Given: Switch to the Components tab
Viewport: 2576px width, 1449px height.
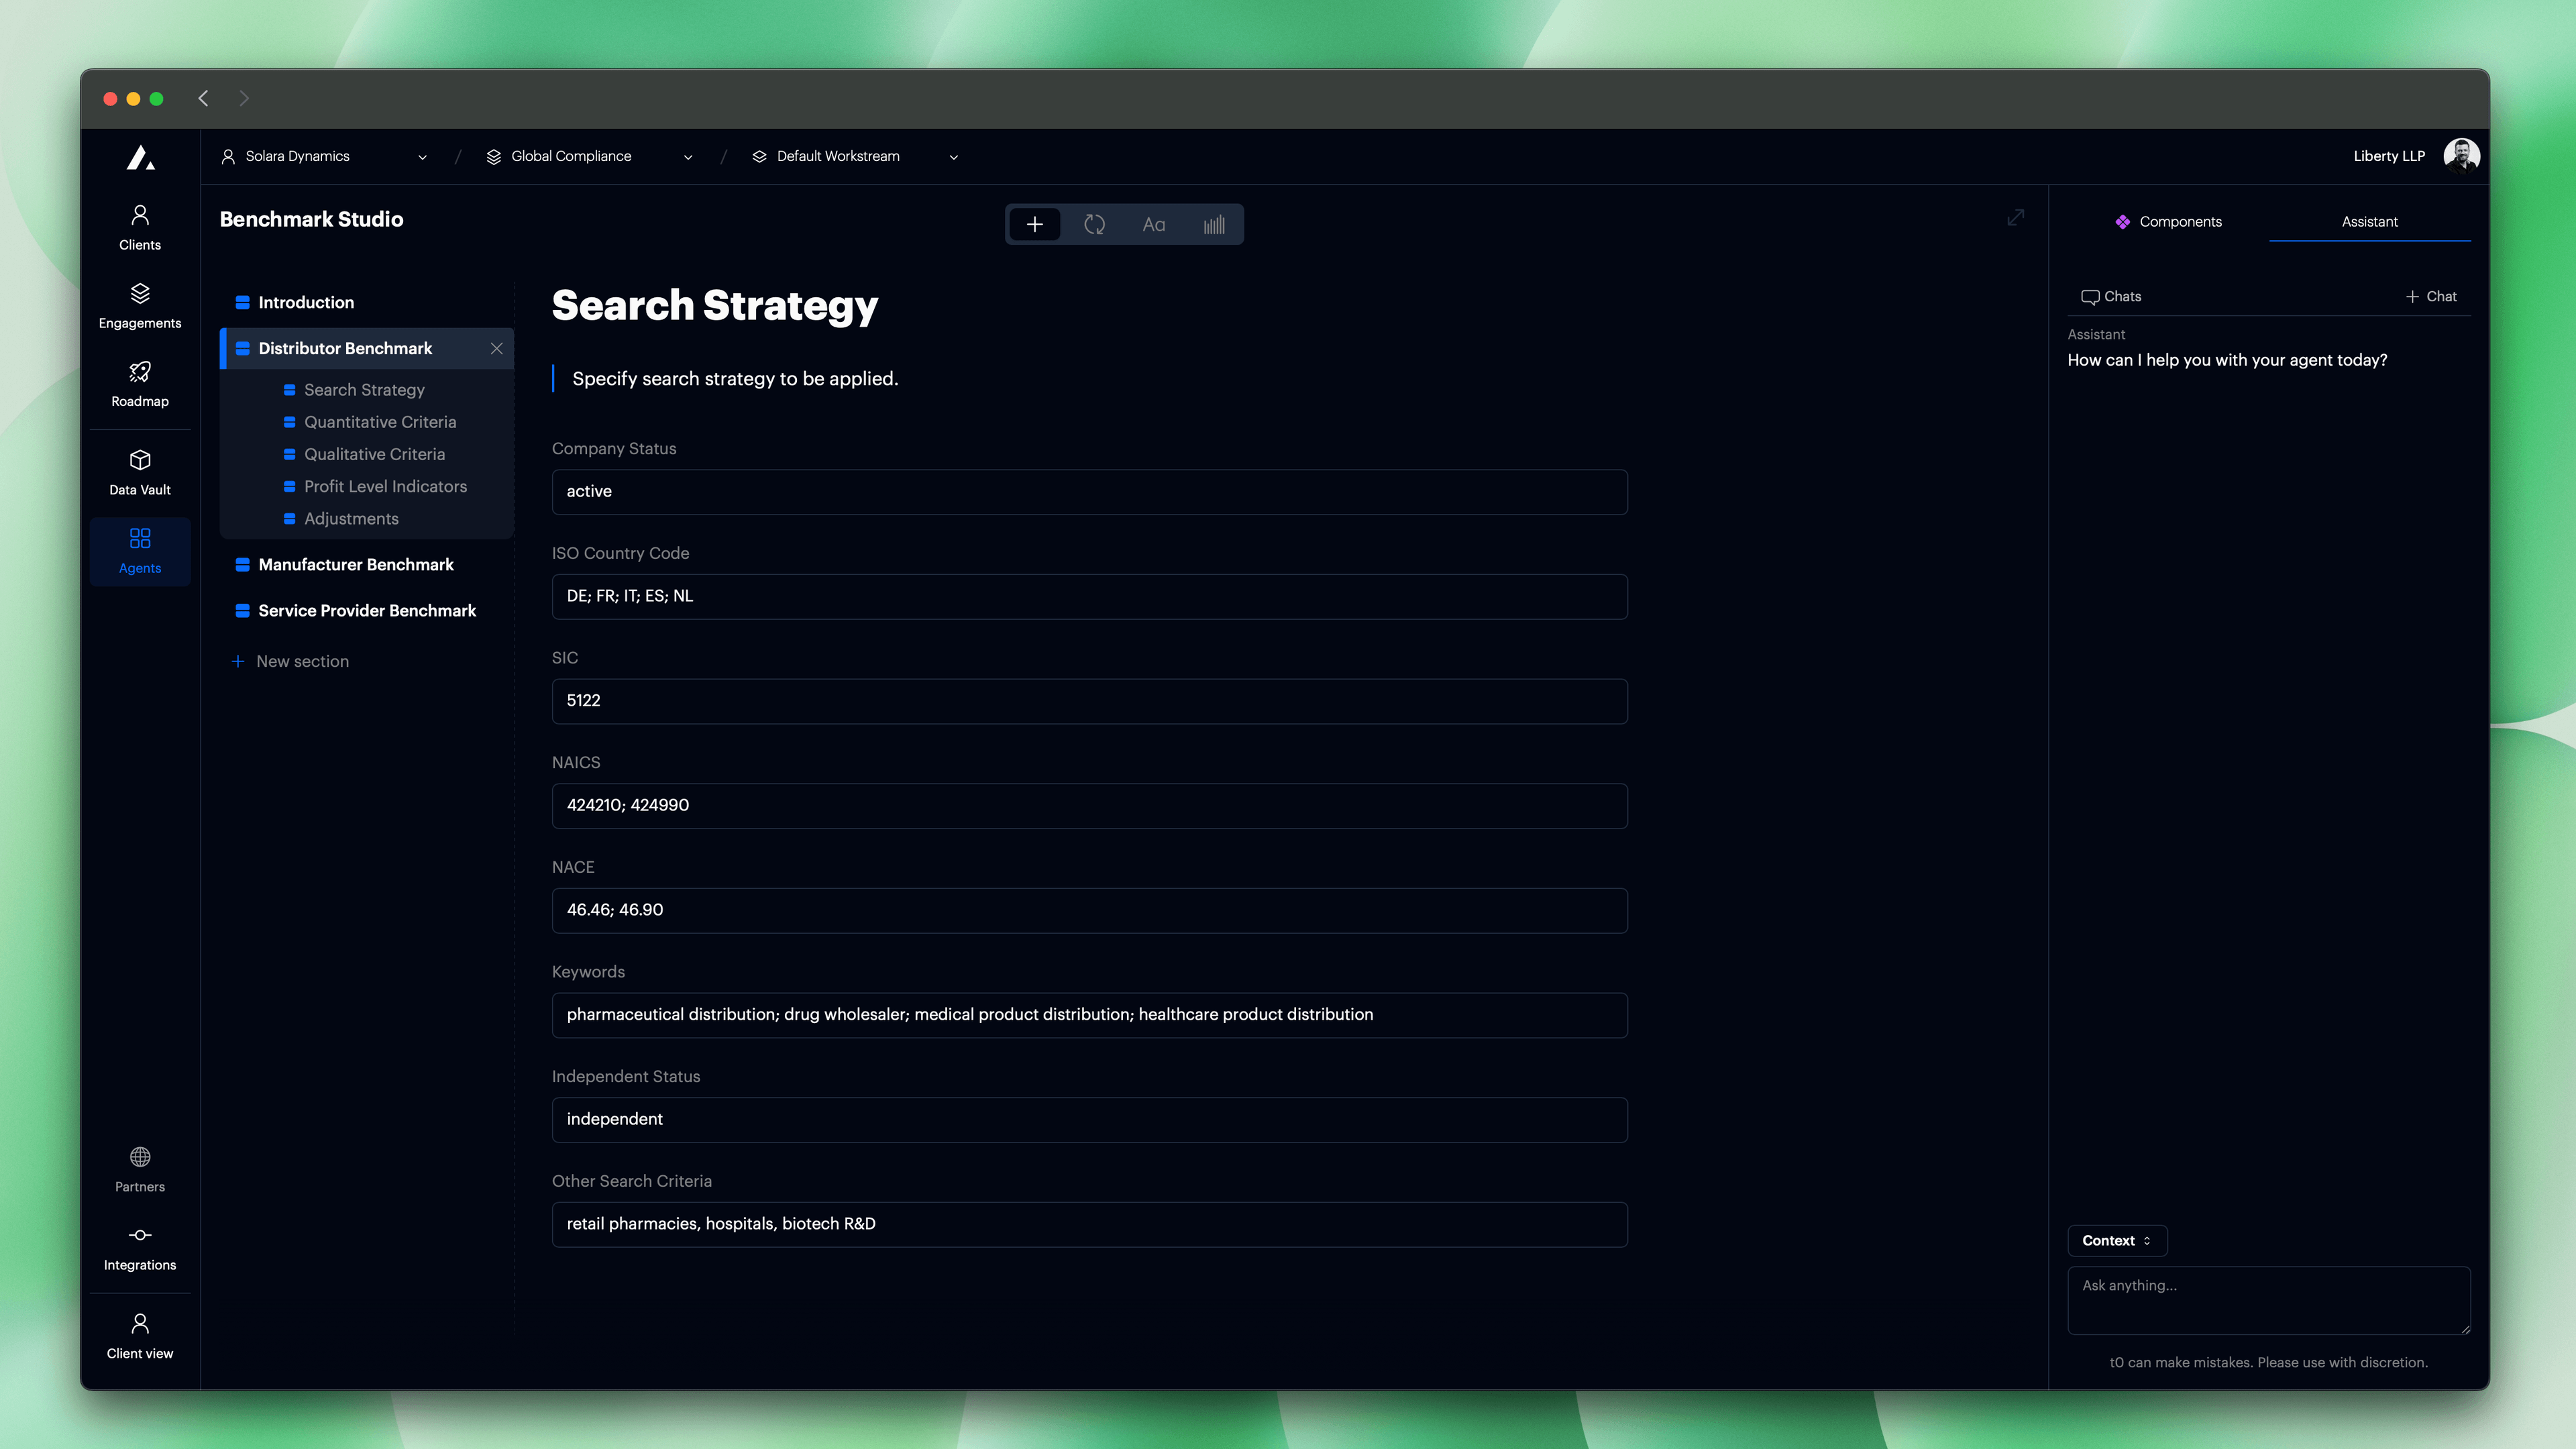Looking at the screenshot, I should 2180,221.
